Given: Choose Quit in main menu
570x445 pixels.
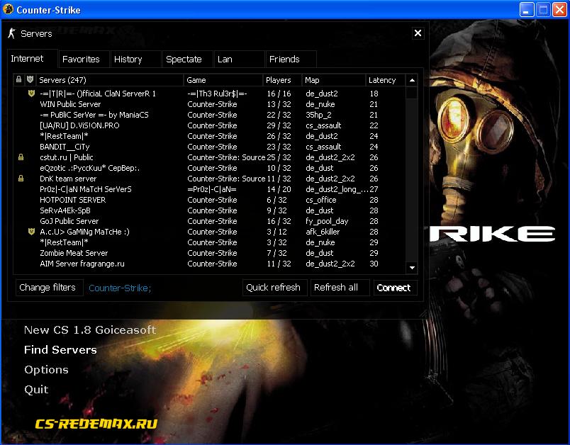Looking at the screenshot, I should pos(36,390).
